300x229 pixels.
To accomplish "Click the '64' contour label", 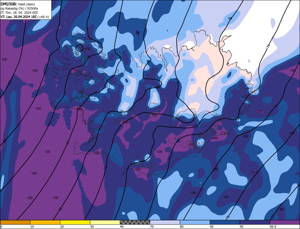I will [89, 57].
